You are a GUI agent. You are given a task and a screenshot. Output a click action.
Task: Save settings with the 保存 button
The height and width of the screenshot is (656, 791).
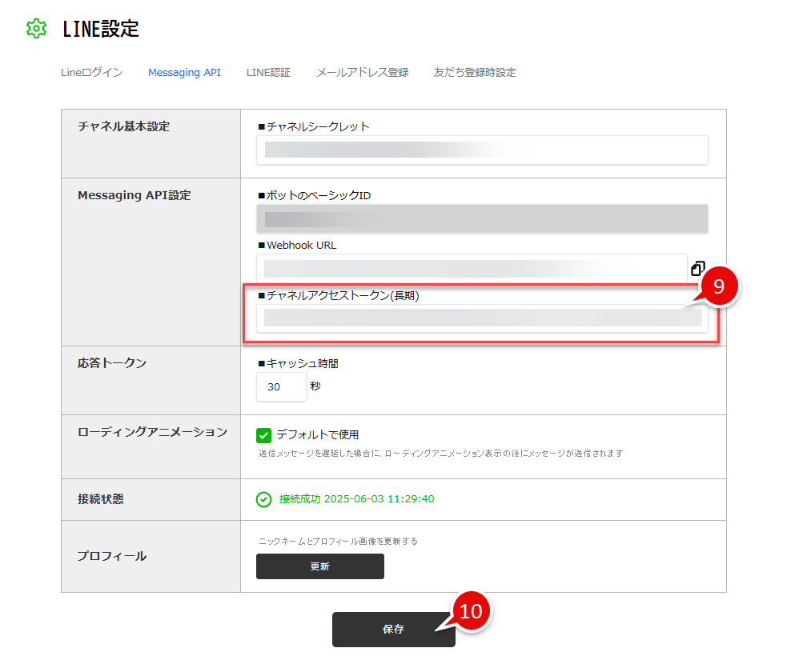coord(393,630)
